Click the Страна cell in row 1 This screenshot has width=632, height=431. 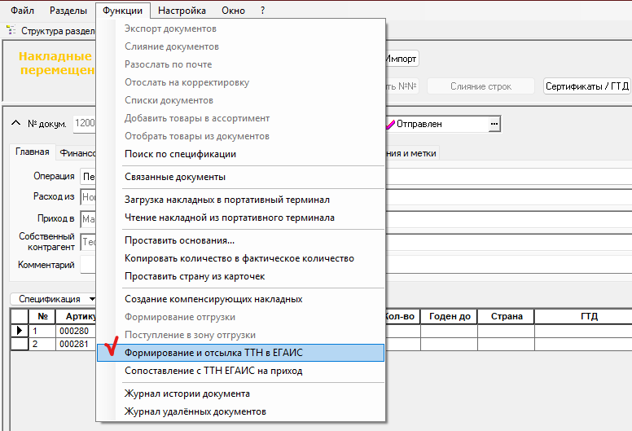(x=507, y=331)
